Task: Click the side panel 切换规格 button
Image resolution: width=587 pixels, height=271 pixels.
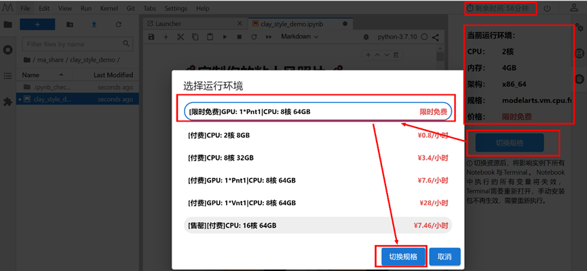Action: pos(510,143)
